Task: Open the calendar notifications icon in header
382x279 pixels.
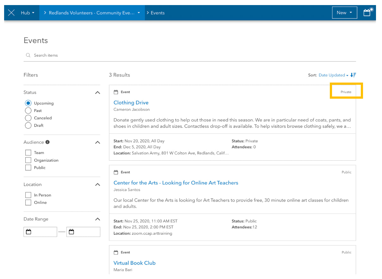Action: [x=367, y=13]
